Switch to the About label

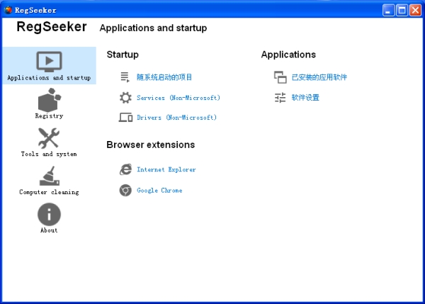pos(49,230)
